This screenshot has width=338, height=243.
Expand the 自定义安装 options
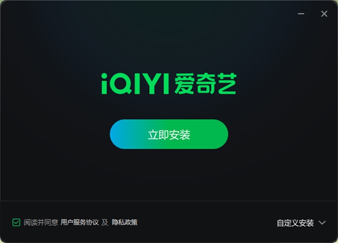(301, 223)
